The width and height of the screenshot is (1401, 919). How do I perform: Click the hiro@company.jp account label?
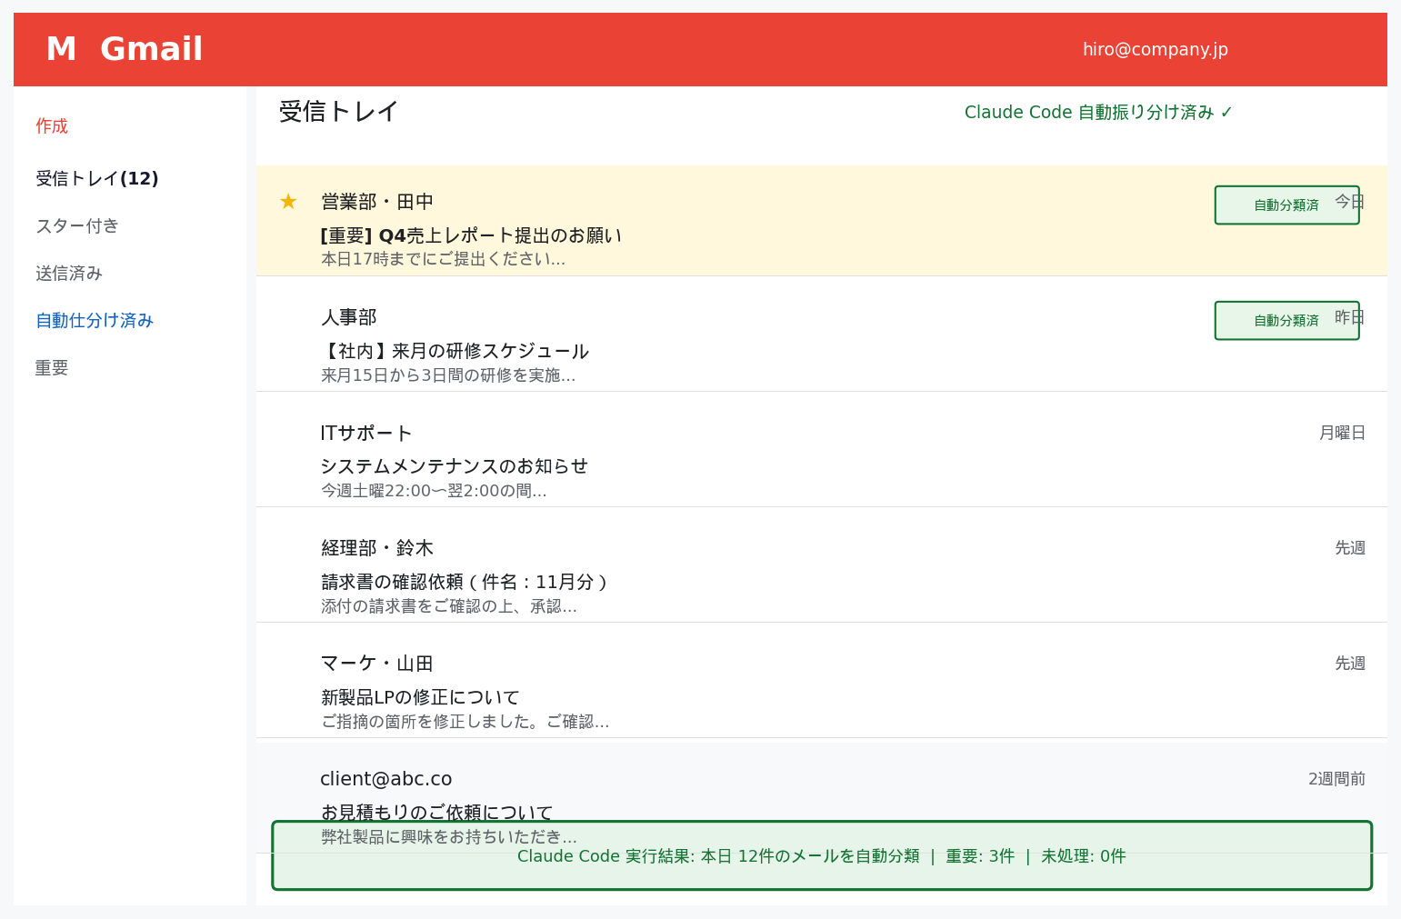point(1155,48)
